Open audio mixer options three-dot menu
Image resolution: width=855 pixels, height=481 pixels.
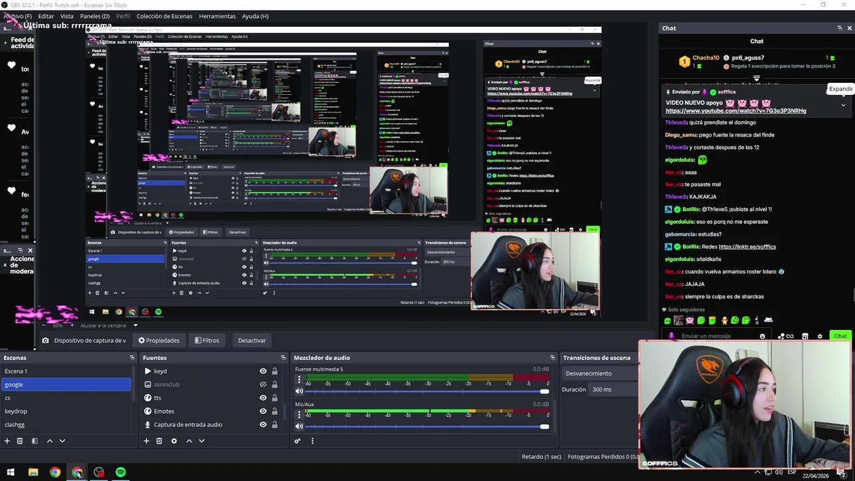(312, 441)
